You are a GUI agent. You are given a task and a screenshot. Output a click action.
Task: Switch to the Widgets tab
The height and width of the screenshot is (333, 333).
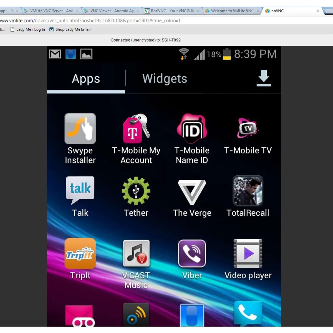click(165, 79)
